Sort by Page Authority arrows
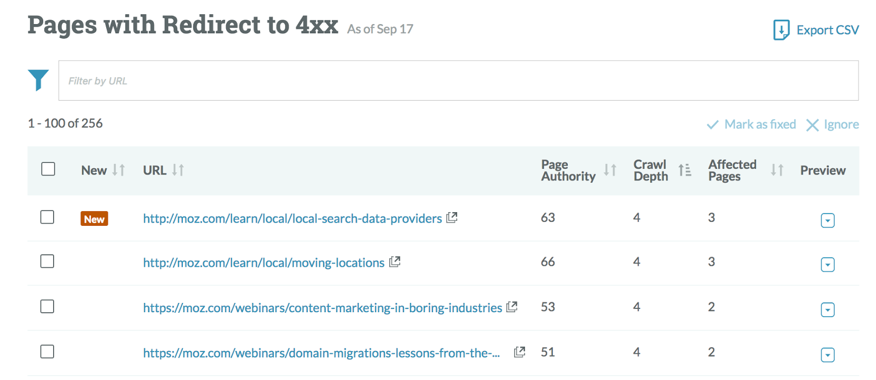Screen dimensions: 876x380 coord(610,170)
